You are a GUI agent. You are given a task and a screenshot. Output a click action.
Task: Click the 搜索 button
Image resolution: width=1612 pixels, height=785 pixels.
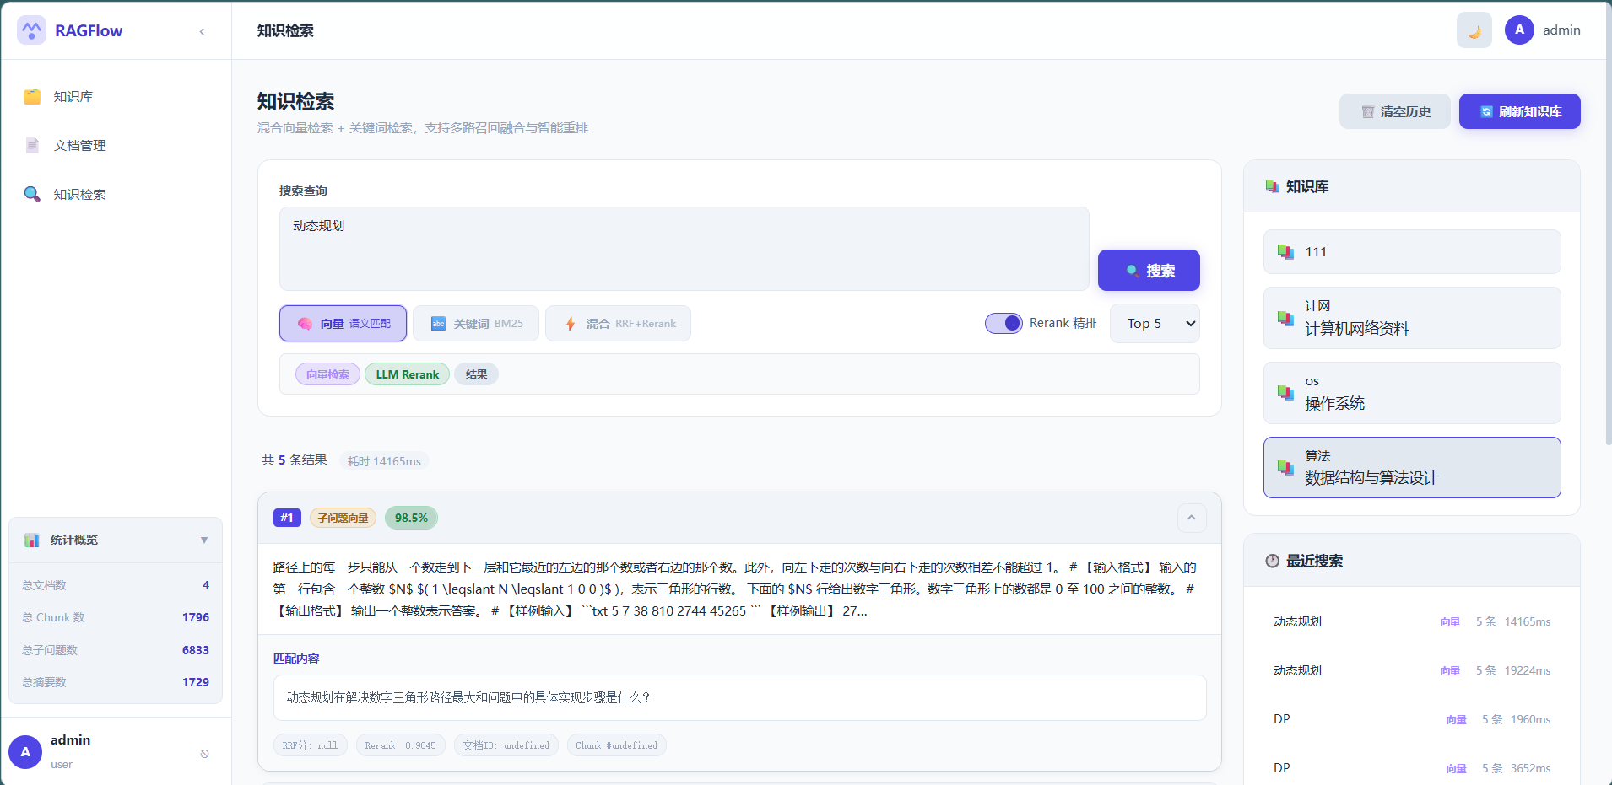click(x=1148, y=271)
